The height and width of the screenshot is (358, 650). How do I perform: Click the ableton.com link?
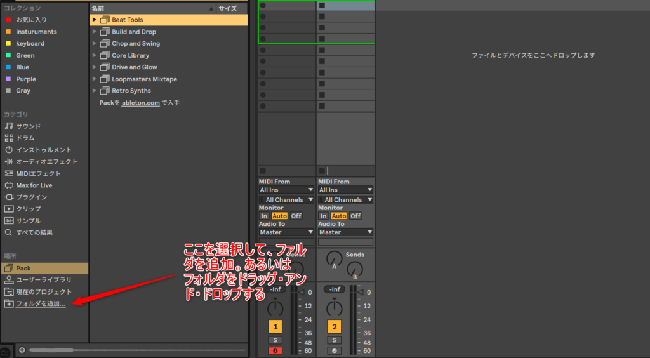coord(140,102)
